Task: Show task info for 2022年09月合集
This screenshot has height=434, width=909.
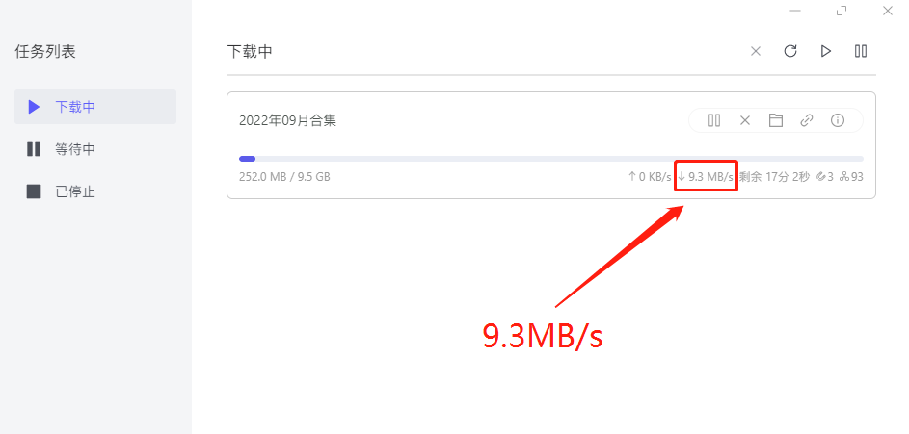Action: (x=837, y=120)
